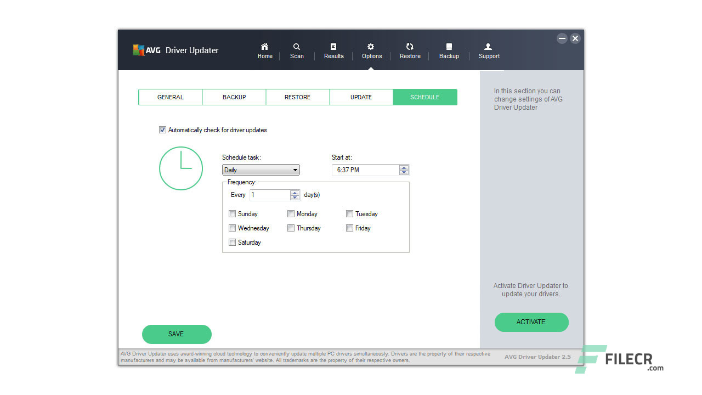Image resolution: width=702 pixels, height=395 pixels.
Task: Click the Options gear icon
Action: (x=371, y=47)
